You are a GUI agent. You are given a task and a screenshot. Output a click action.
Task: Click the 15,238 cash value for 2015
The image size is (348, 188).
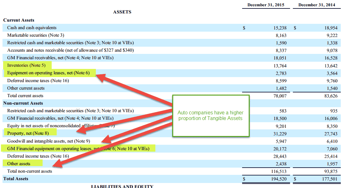click(x=280, y=28)
